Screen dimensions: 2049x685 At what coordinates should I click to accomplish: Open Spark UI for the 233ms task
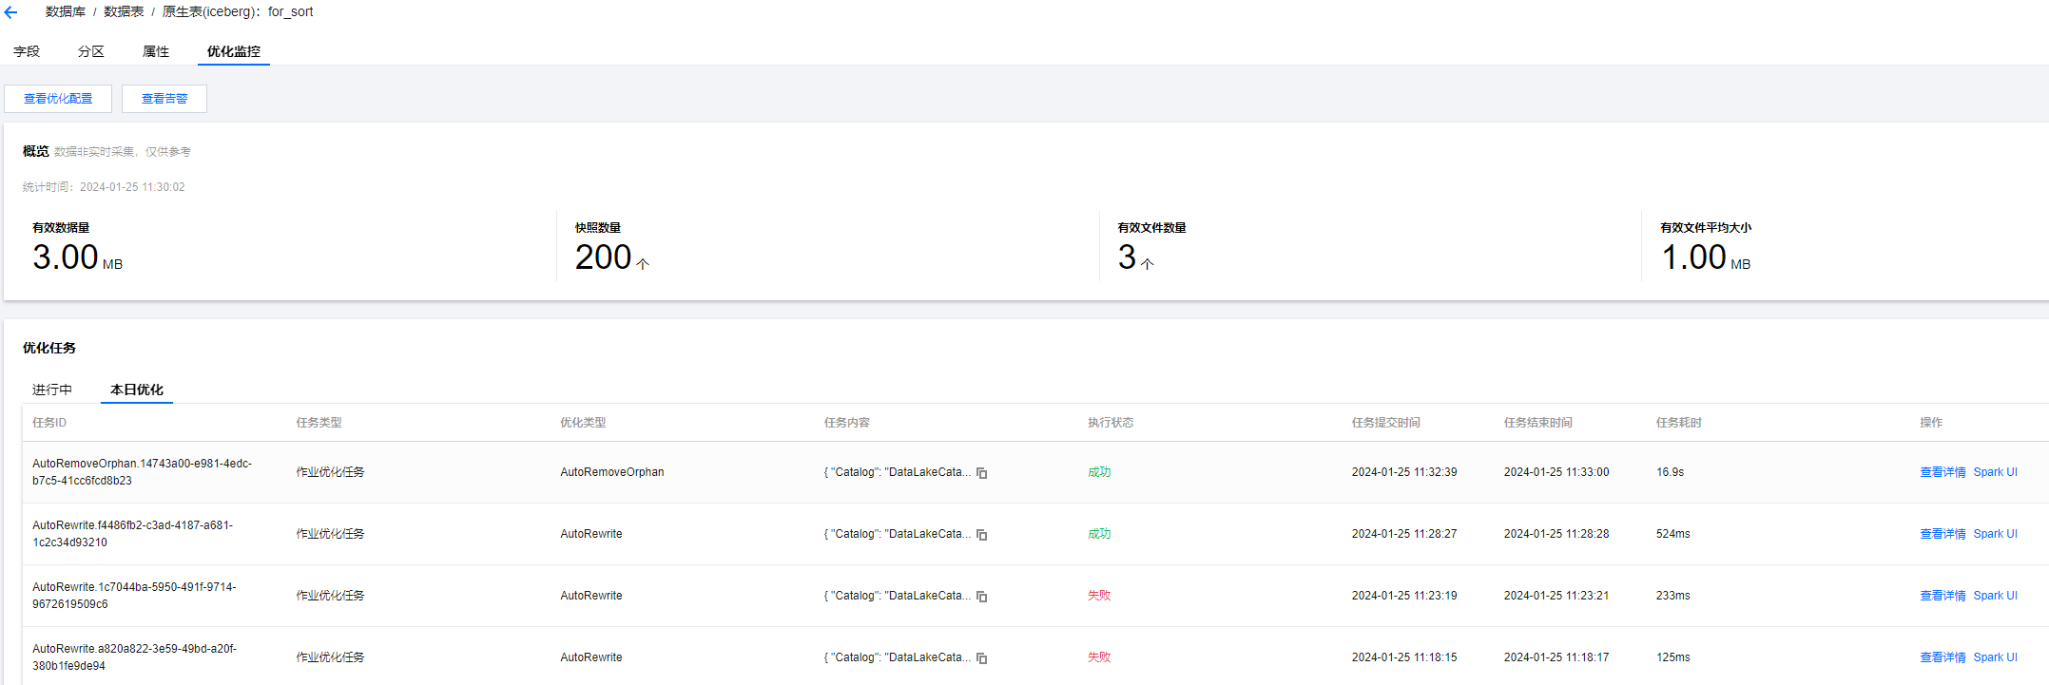coord(1995,596)
